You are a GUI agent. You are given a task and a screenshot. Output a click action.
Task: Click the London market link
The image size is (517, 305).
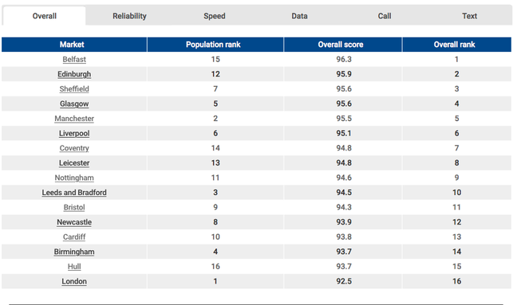pos(74,281)
